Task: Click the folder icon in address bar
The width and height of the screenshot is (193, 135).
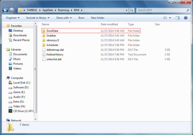Action: click(20, 10)
